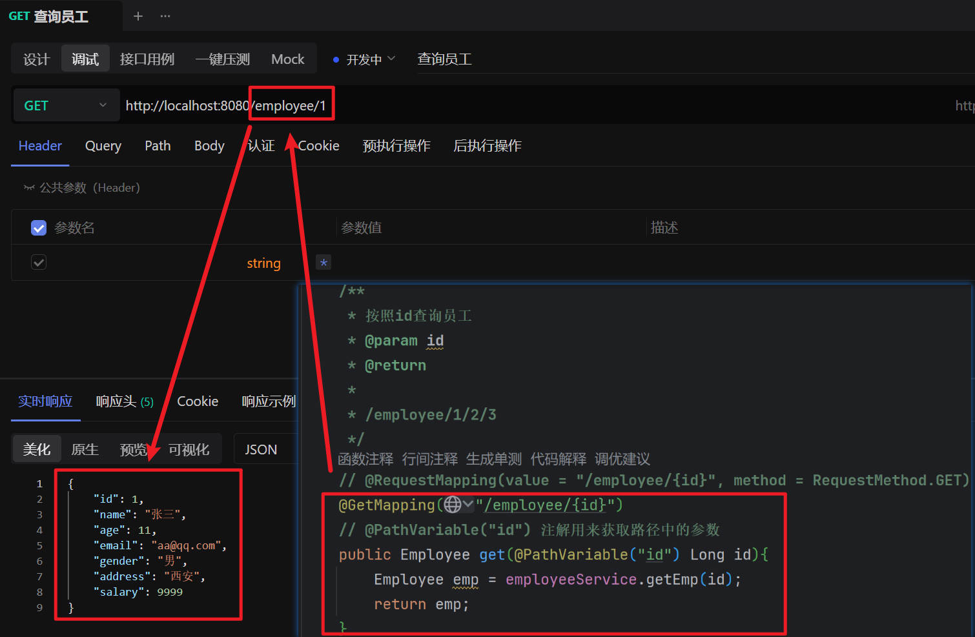Click the eye icon beside 公共参数
The height and width of the screenshot is (637, 975).
[29, 188]
